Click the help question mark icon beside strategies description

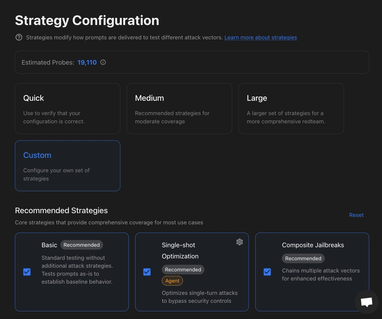pos(19,37)
